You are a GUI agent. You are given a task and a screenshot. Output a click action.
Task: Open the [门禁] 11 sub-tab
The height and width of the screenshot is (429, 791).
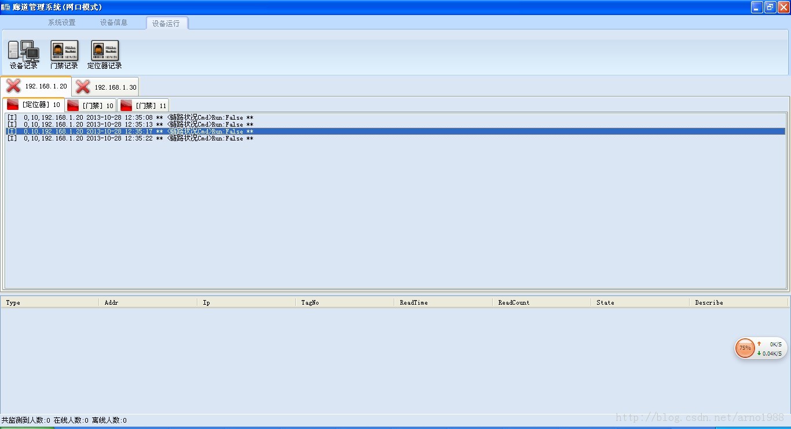143,106
